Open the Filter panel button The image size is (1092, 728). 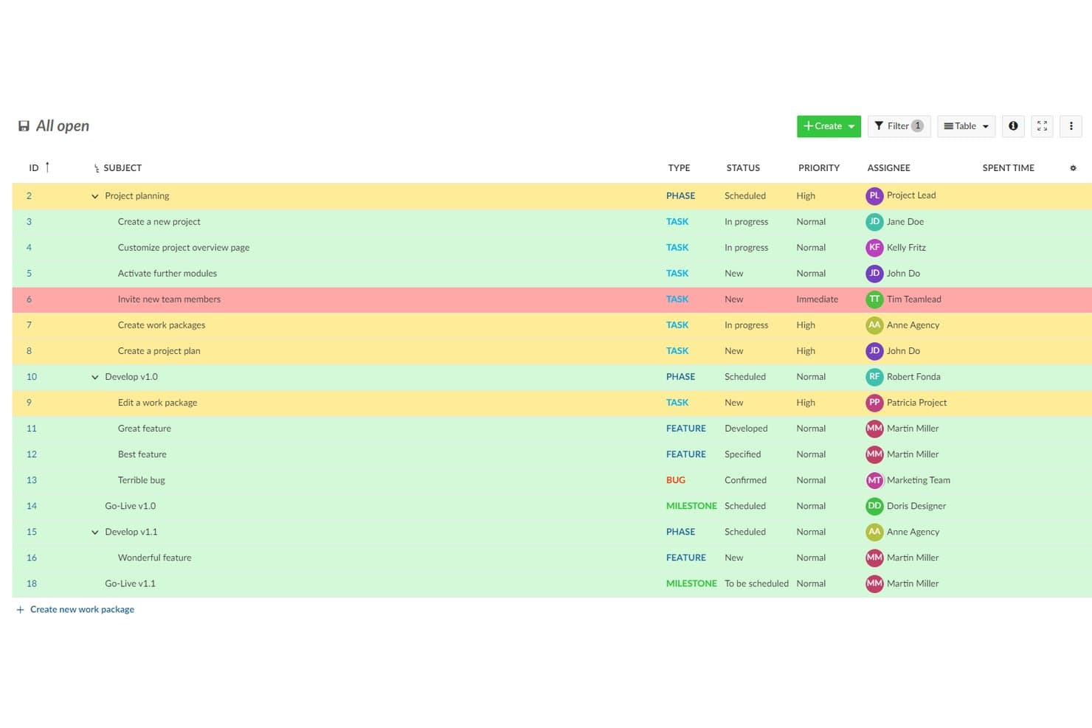point(899,126)
